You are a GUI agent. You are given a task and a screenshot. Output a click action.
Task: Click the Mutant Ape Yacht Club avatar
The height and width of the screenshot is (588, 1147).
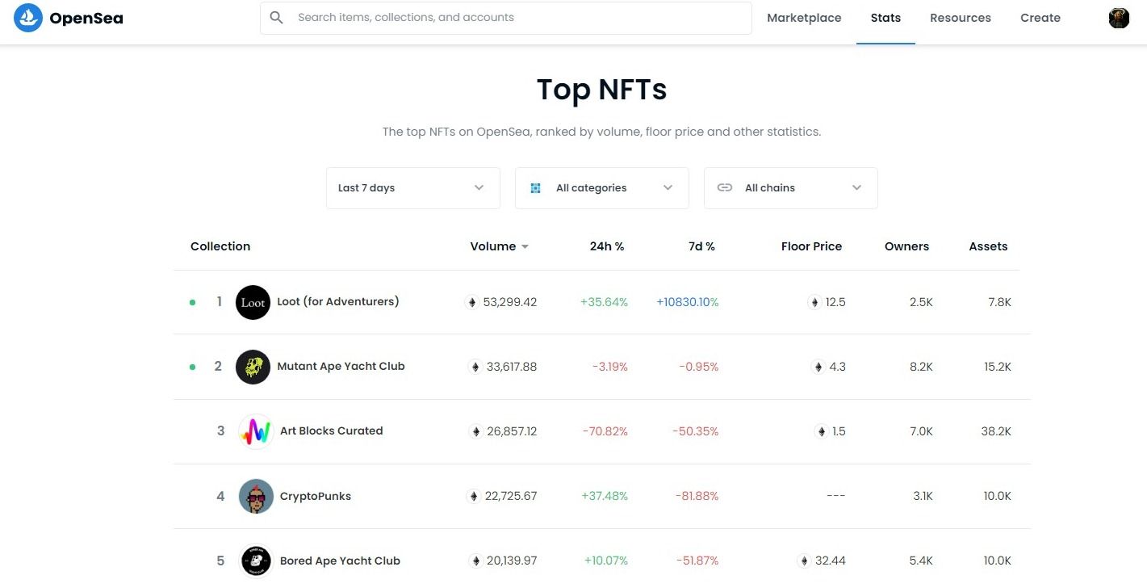[x=253, y=367]
